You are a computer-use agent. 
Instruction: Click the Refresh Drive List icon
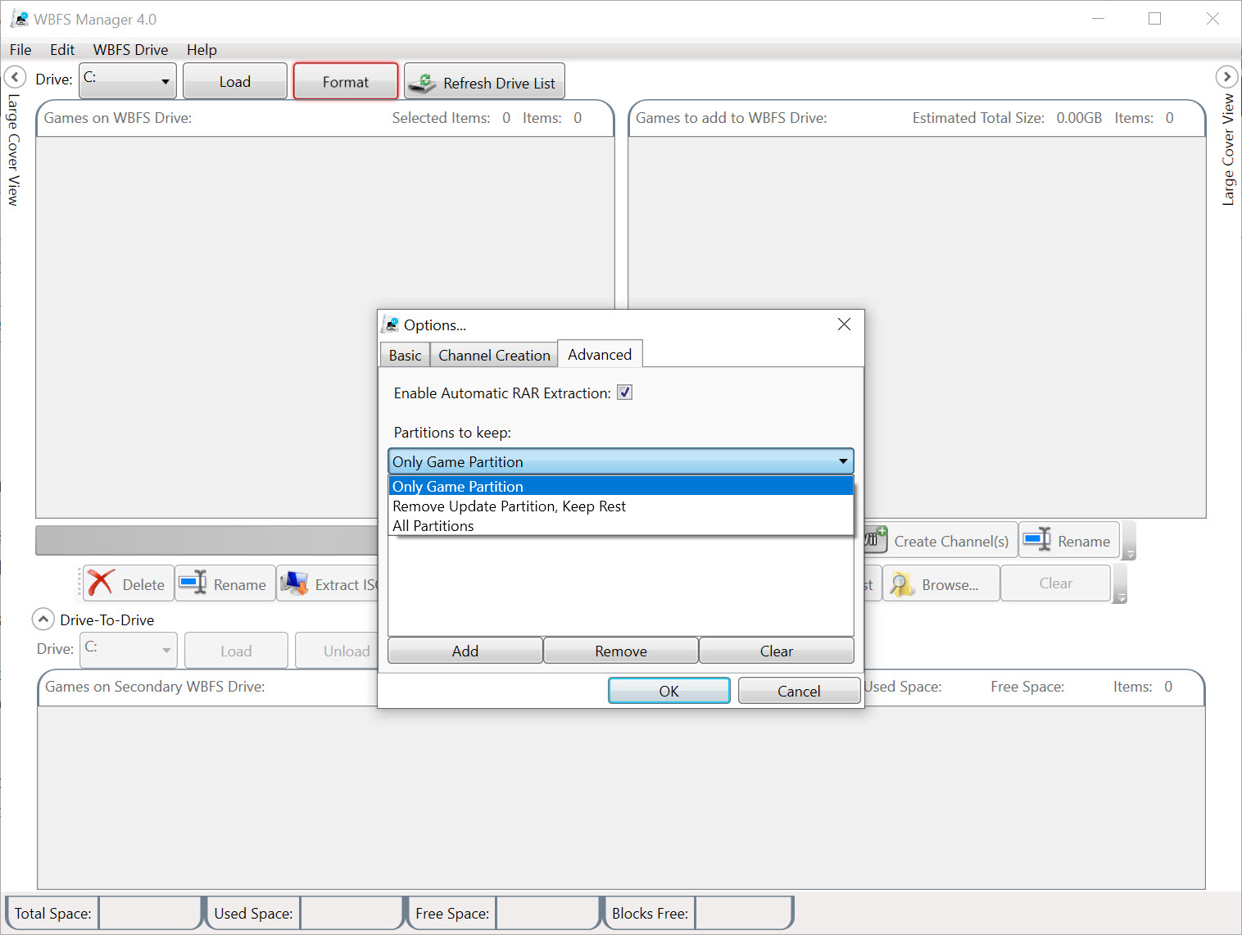[423, 82]
